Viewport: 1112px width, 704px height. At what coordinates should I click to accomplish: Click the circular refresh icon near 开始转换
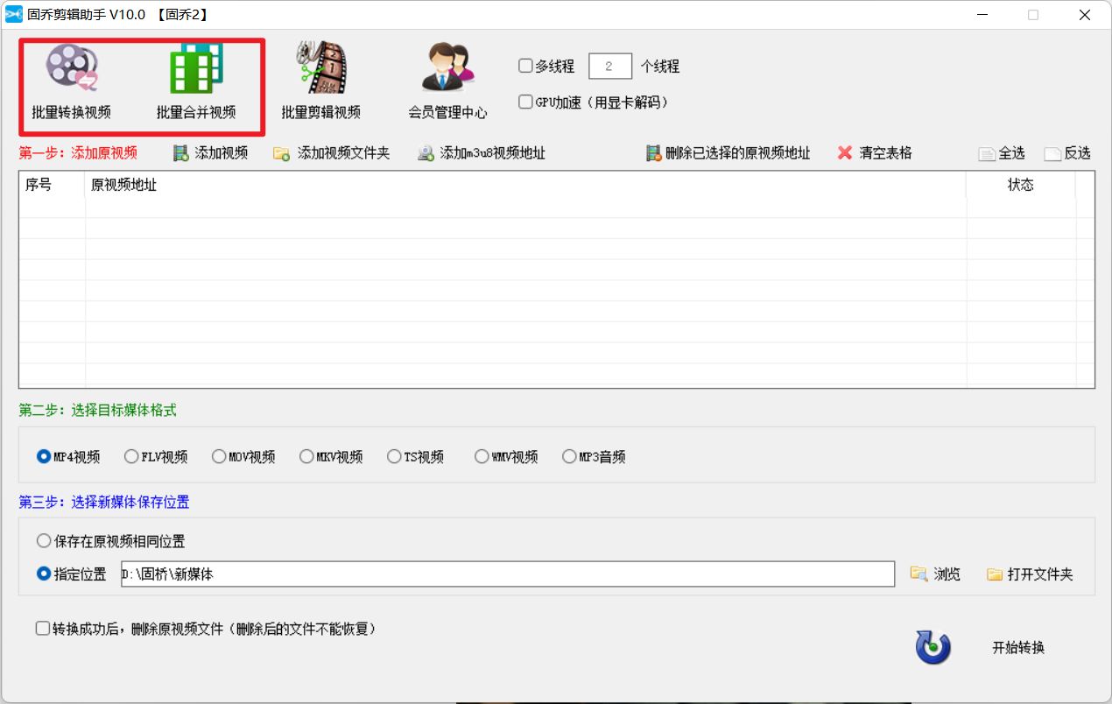pos(932,647)
